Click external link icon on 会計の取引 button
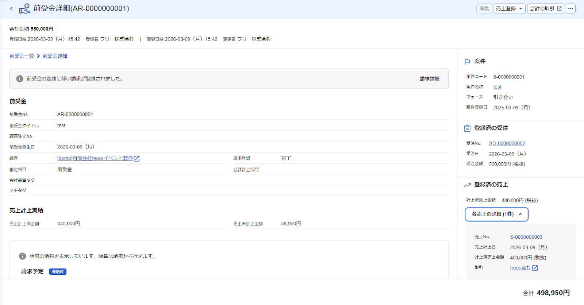This screenshot has height=305, width=584. point(559,8)
